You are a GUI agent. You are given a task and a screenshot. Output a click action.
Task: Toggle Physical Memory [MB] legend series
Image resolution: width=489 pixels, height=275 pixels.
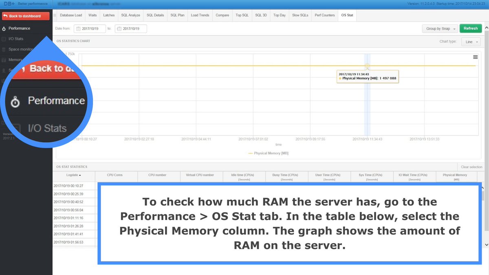(x=269, y=153)
